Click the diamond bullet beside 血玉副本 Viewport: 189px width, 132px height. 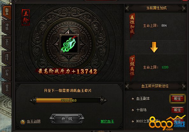(x=133, y=99)
